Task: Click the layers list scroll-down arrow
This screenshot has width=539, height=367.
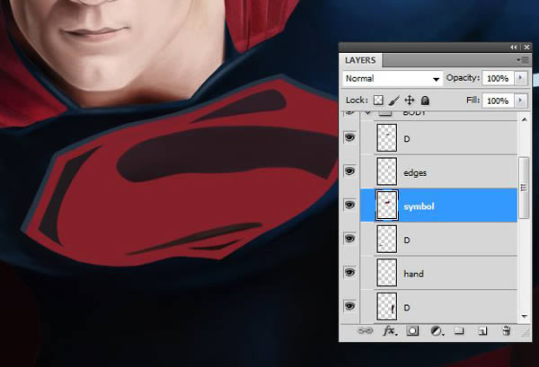Action: (x=524, y=316)
